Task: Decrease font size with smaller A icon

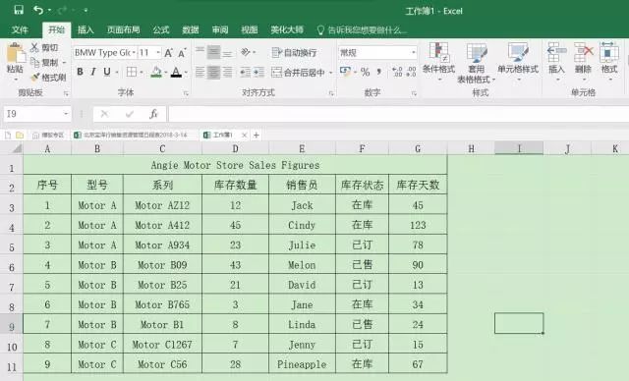Action: [182, 53]
